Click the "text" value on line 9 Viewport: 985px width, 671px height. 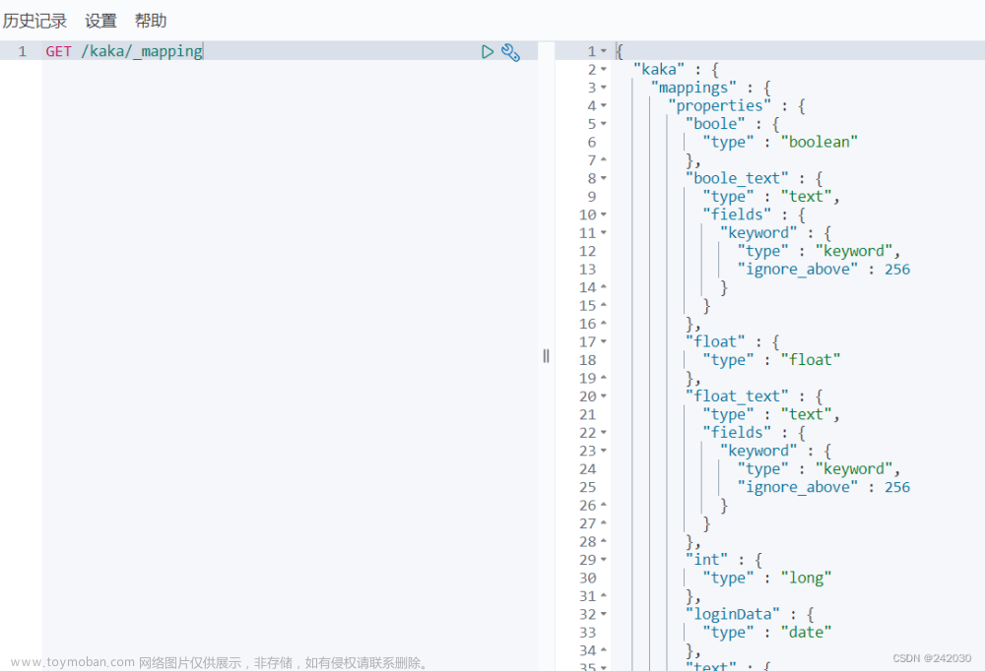point(806,197)
